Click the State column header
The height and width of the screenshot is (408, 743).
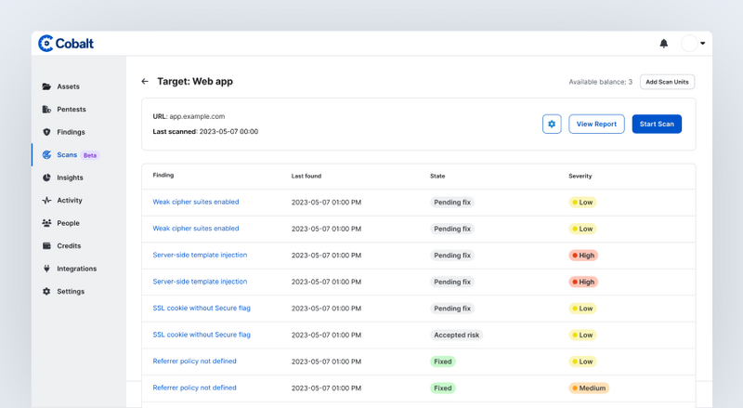tap(437, 176)
